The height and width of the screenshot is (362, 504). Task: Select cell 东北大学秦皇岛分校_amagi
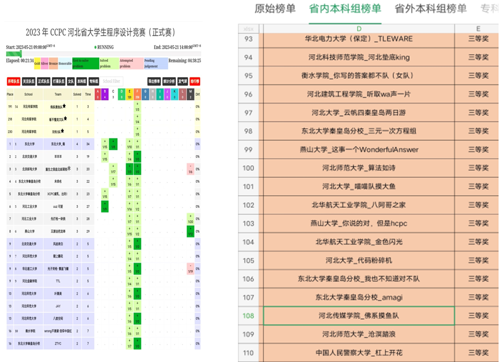coord(359,297)
